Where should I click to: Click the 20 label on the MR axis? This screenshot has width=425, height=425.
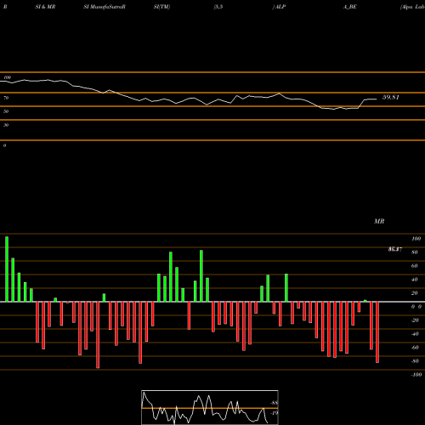tap(415, 293)
